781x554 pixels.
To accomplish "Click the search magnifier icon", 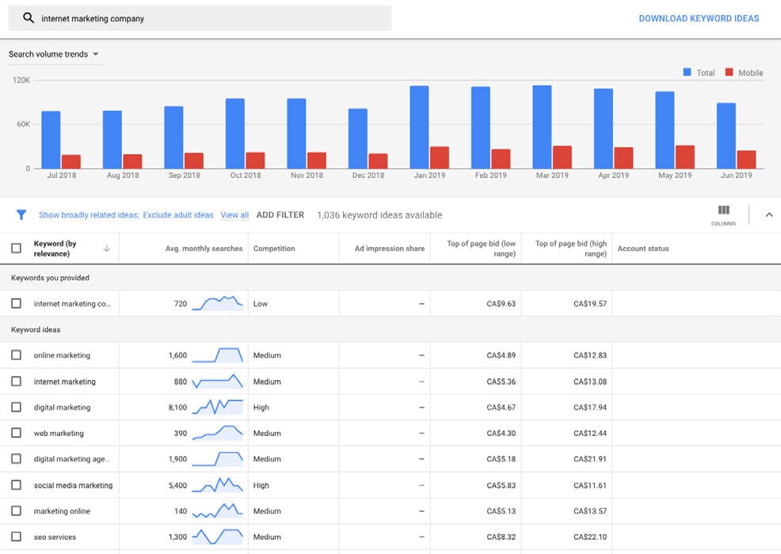I will pos(29,18).
